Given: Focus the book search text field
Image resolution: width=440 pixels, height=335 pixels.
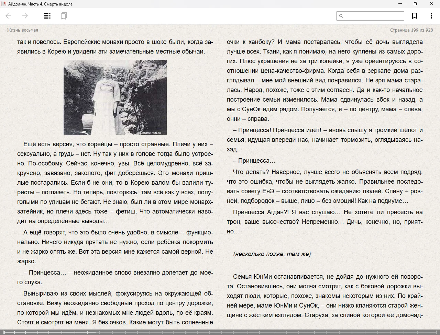Looking at the screenshot, I should pyautogui.click(x=373, y=16).
